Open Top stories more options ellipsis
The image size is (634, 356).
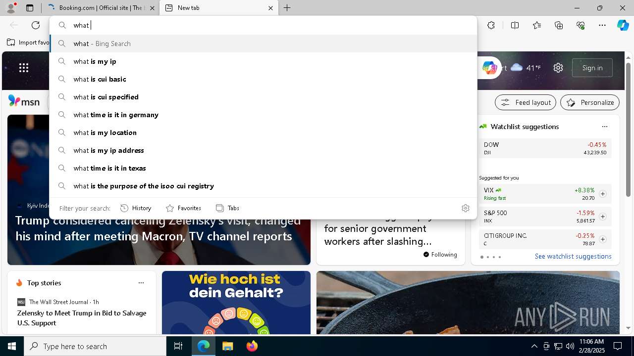point(141,283)
